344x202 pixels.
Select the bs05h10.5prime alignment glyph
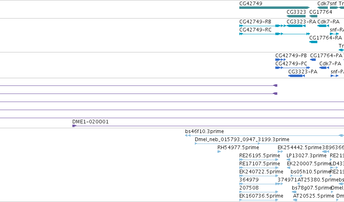[x=297, y=176]
